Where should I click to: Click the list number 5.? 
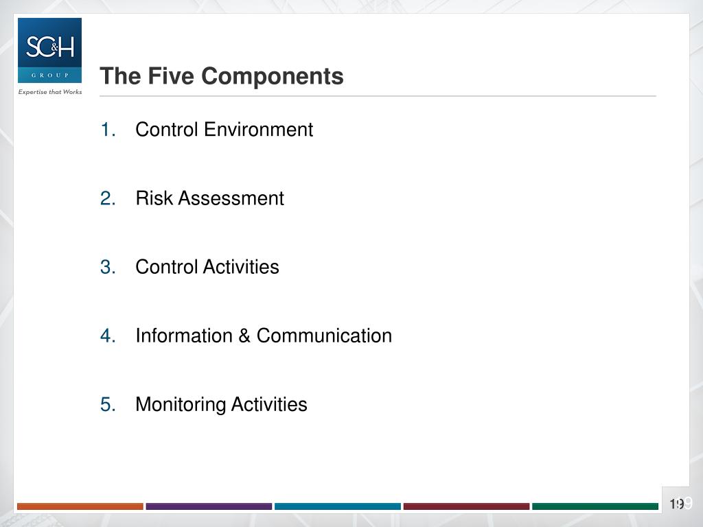[108, 404]
